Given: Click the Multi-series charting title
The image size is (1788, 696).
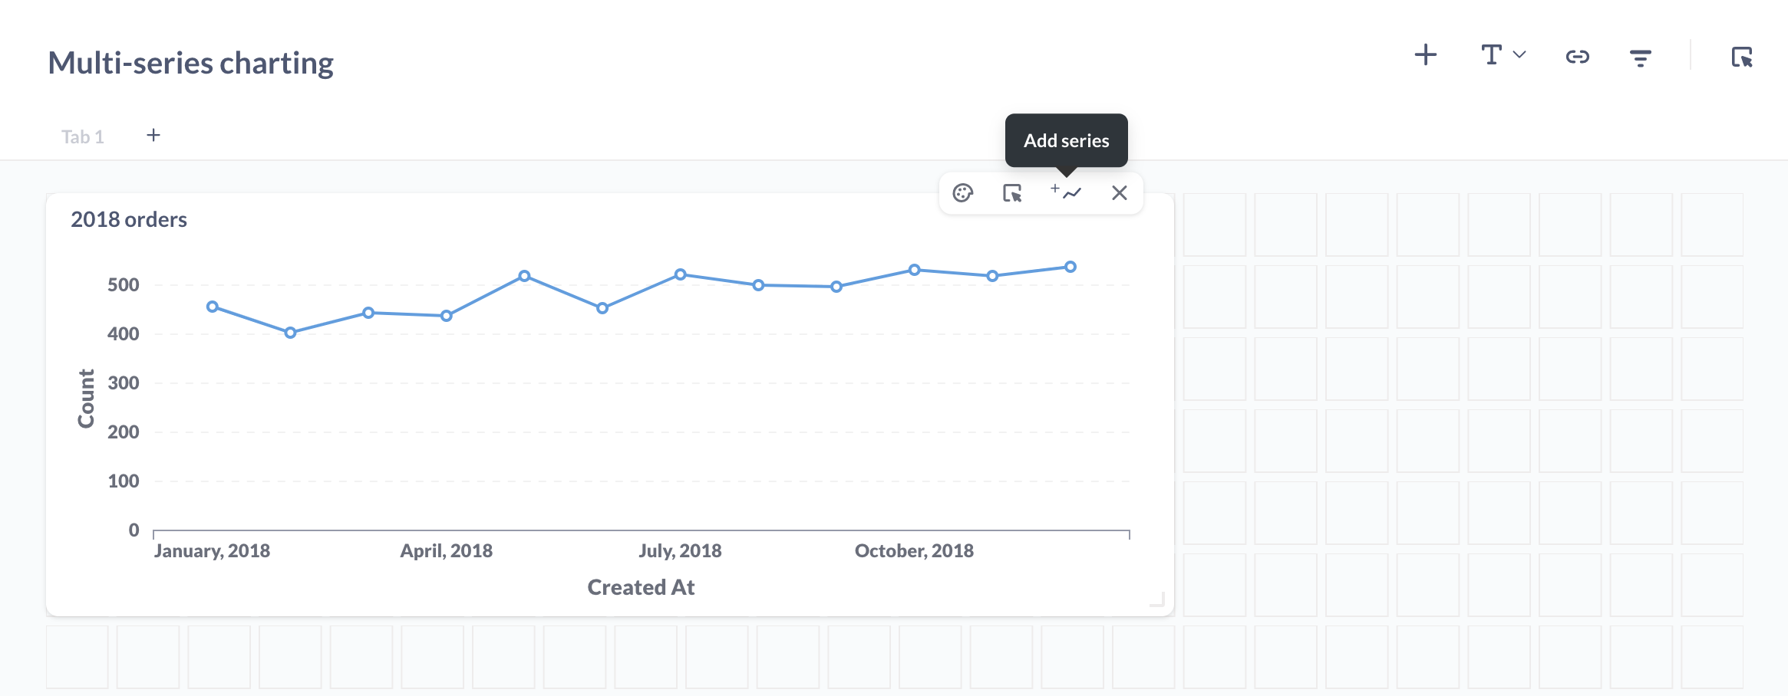Looking at the screenshot, I should [190, 63].
